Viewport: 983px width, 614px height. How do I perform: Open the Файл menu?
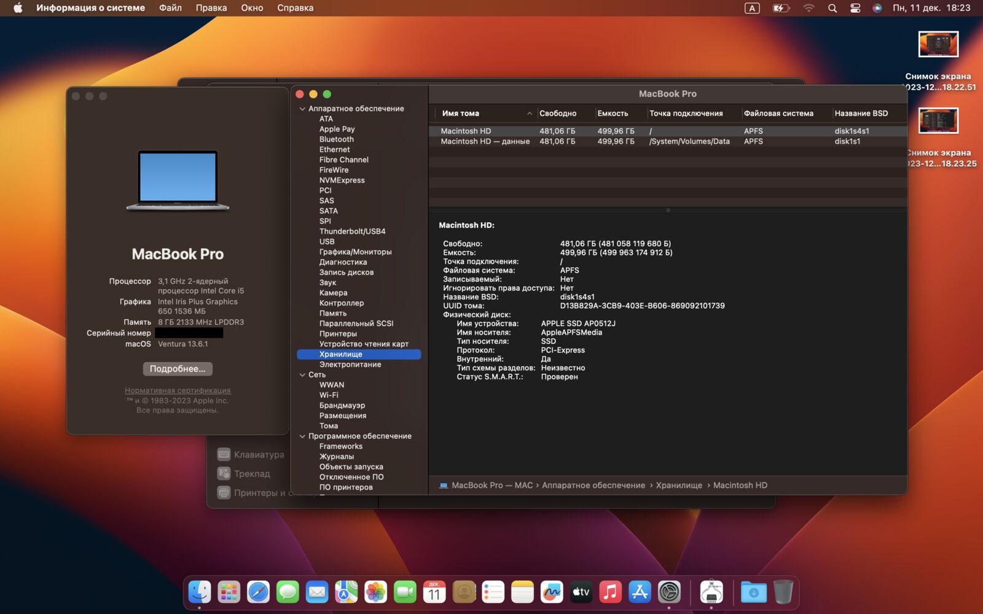(170, 8)
